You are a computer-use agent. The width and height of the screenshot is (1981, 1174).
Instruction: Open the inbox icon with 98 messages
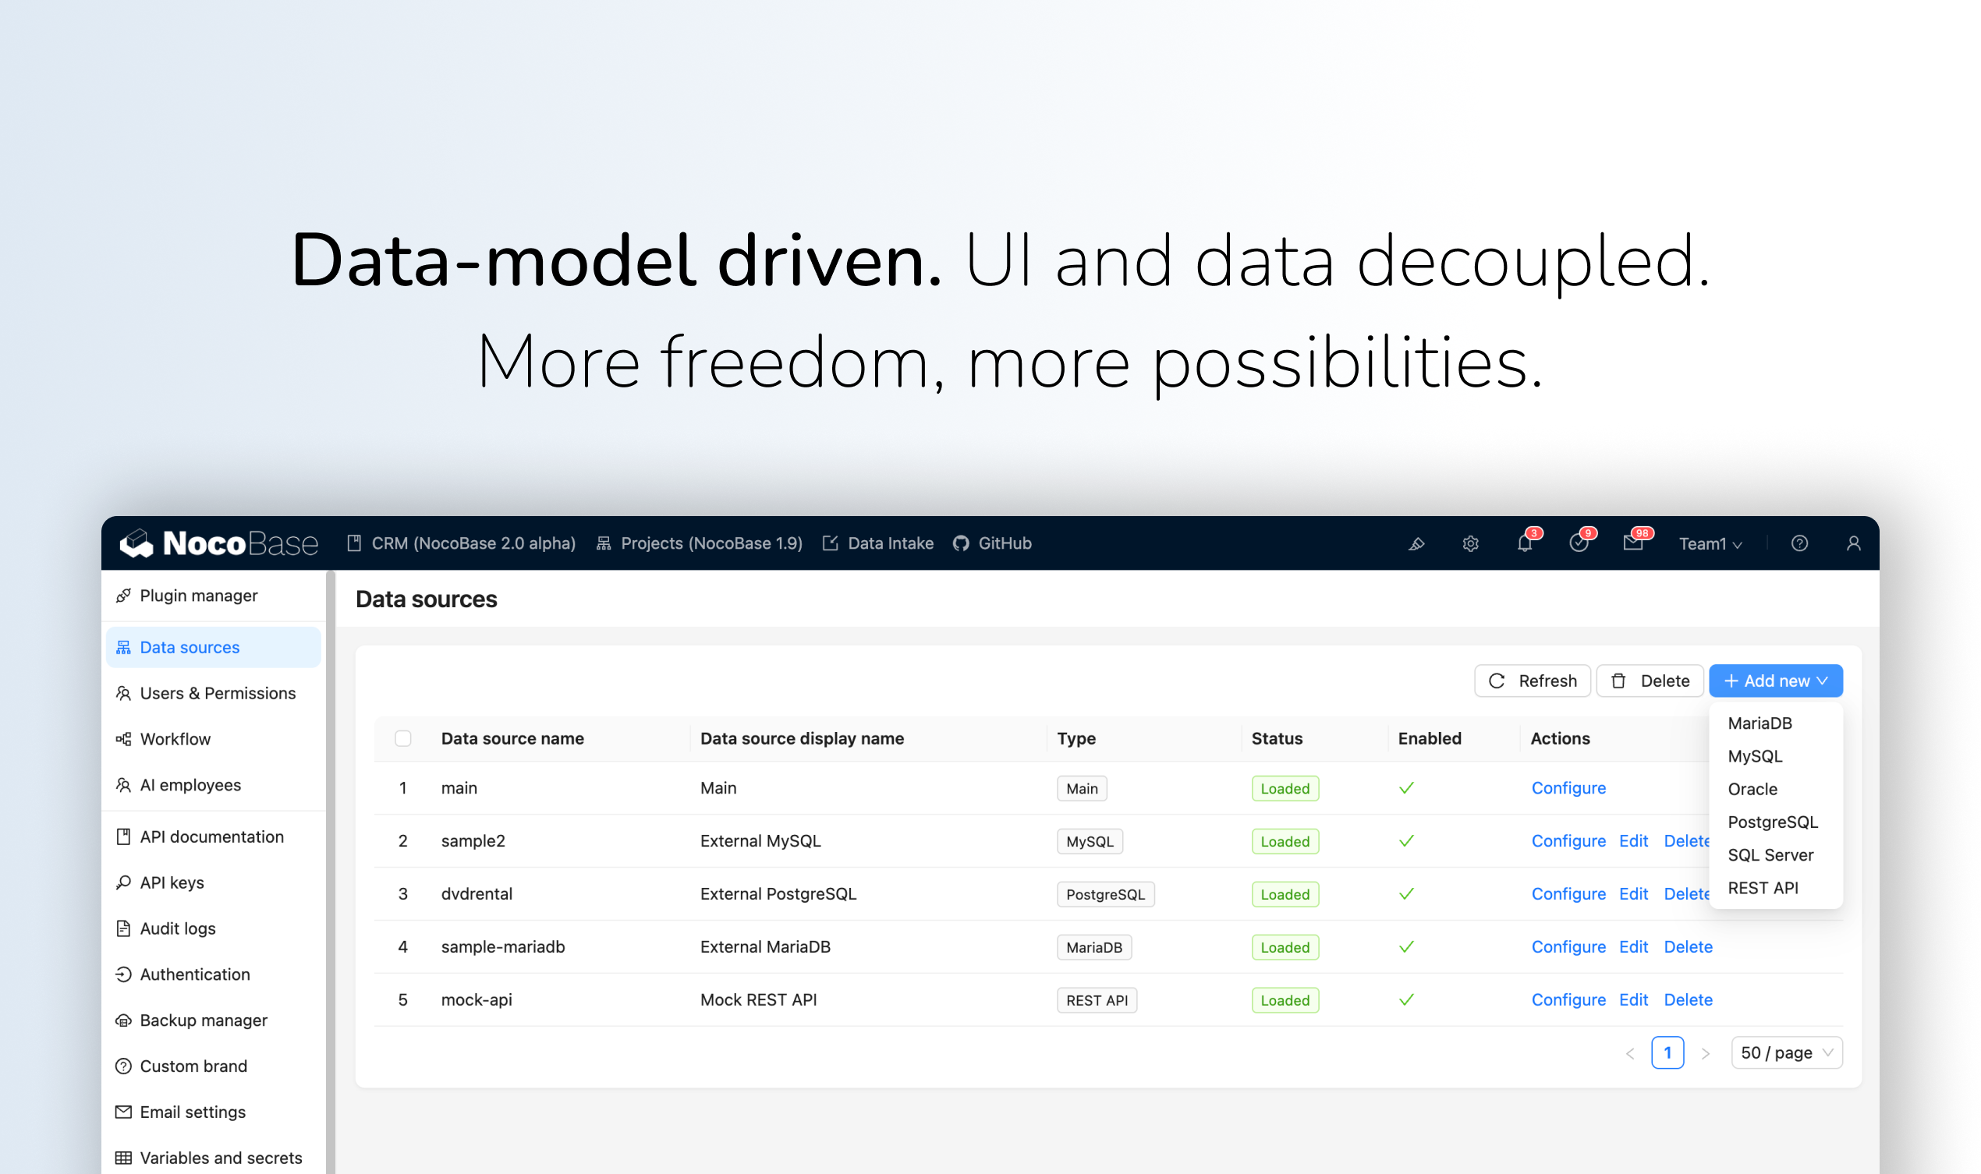coord(1634,543)
